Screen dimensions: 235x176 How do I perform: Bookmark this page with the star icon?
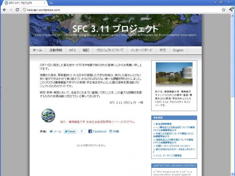[x=224, y=10]
